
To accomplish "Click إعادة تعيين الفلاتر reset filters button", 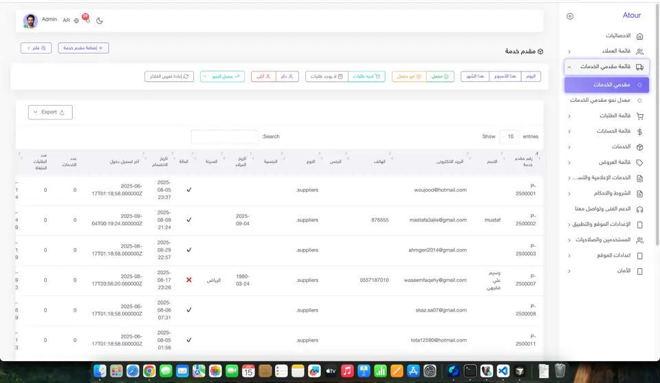I will click(169, 76).
